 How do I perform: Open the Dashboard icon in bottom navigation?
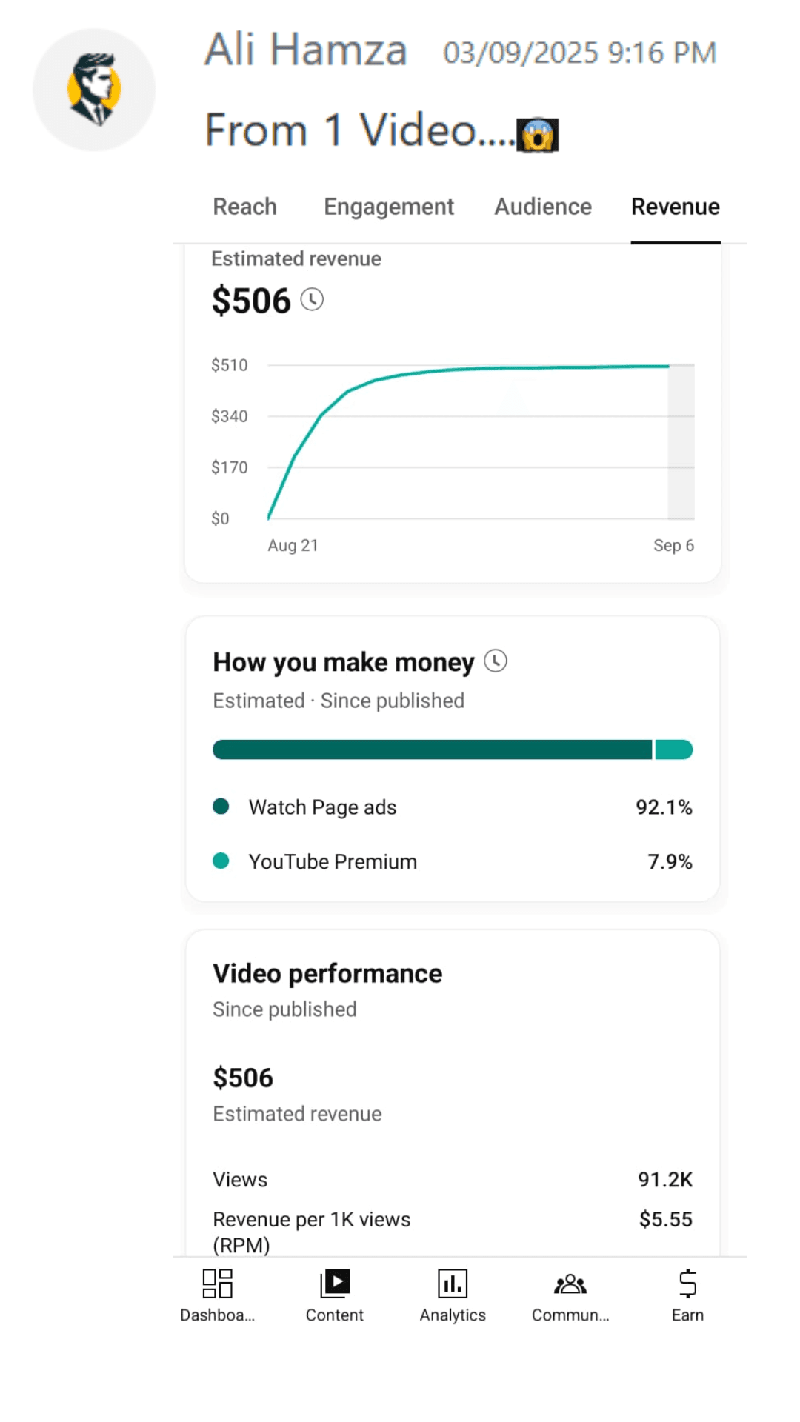[x=217, y=1284]
